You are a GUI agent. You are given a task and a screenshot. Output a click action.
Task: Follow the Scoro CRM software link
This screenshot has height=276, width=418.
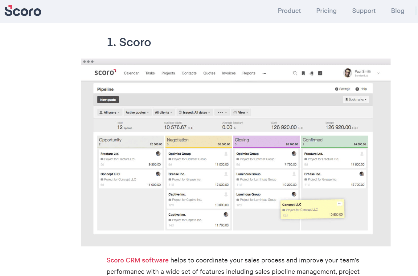click(x=137, y=260)
